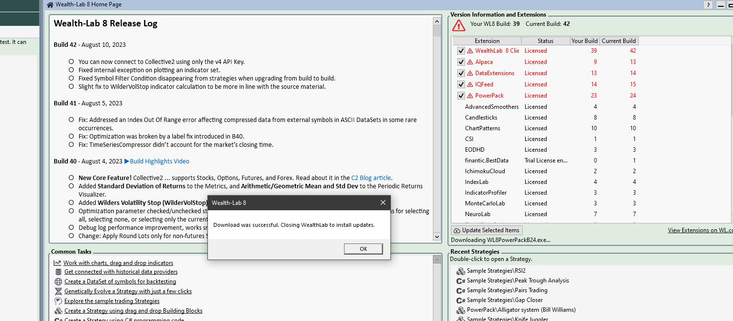Screen dimensions: 733x321
Task: Open Create a DataSet of symbols for backtesting
Action: (120, 281)
